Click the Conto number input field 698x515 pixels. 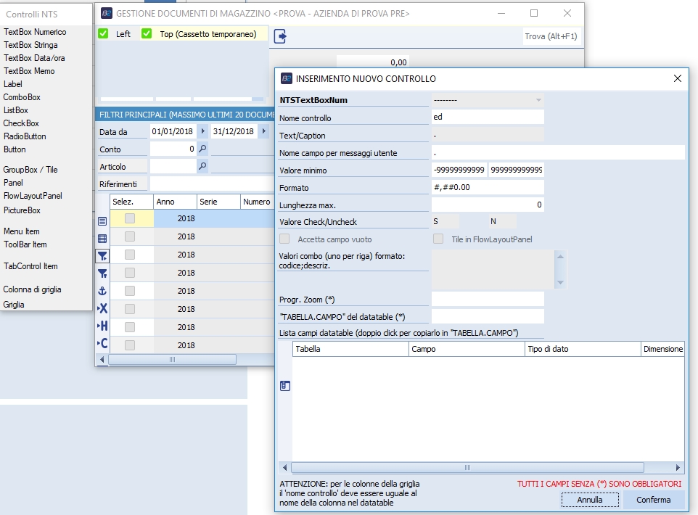pyautogui.click(x=173, y=149)
